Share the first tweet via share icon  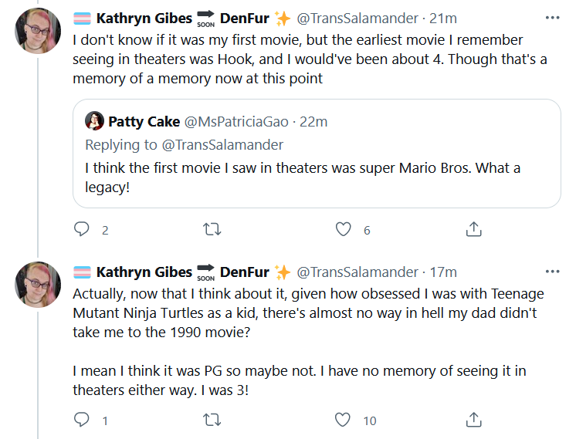pyautogui.click(x=473, y=229)
